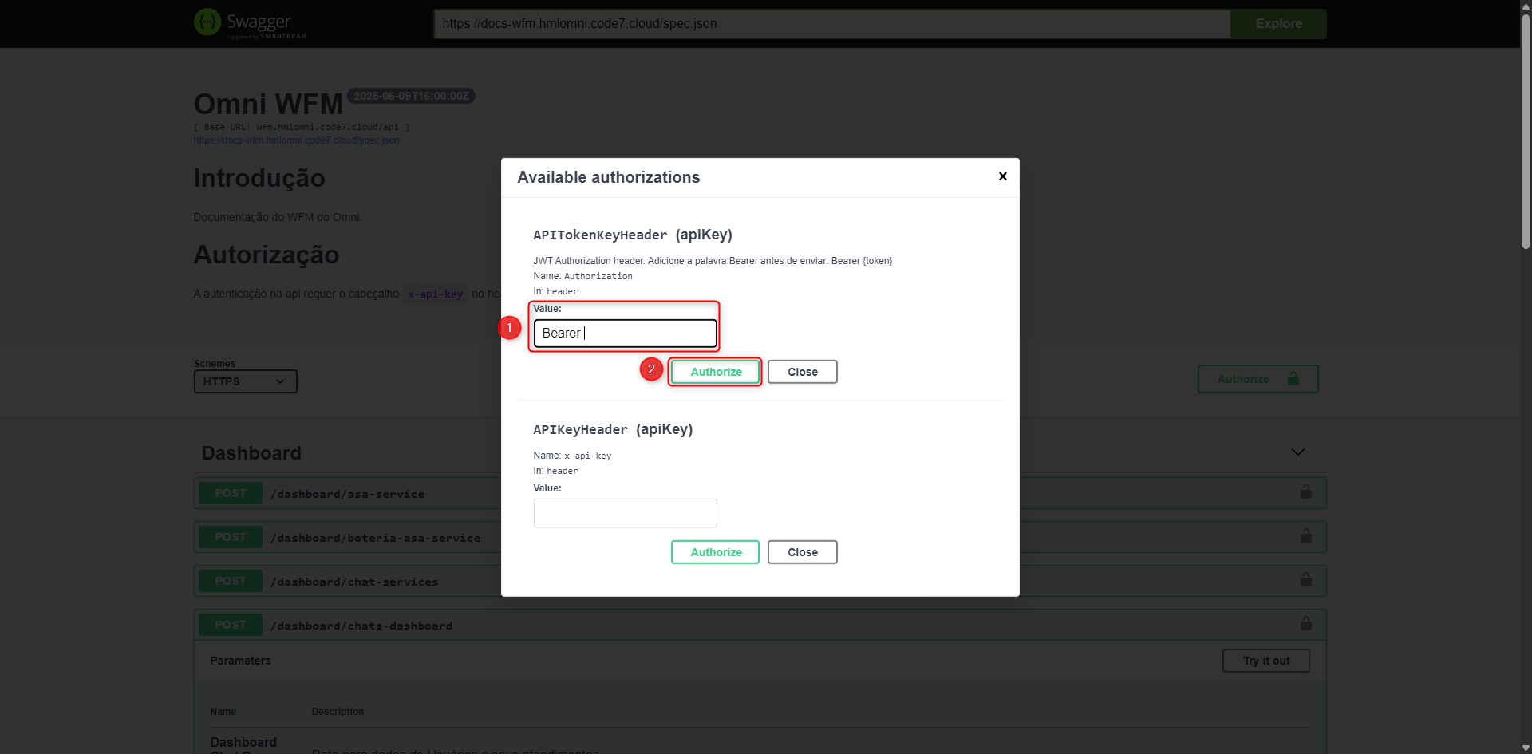
Task: Click lock icon on boteria-asa-service endpoint
Action: pyautogui.click(x=1305, y=536)
